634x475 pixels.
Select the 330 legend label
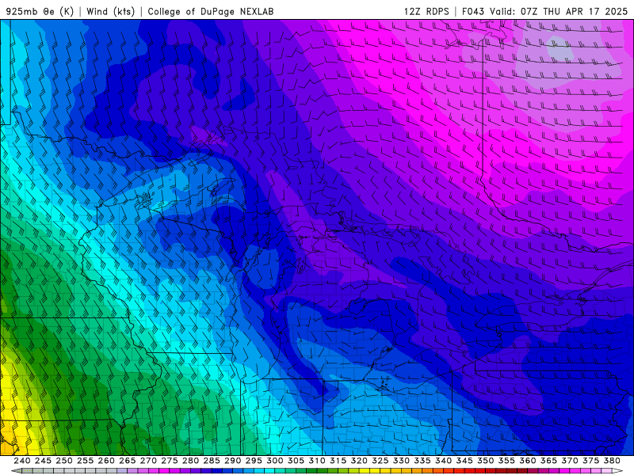(x=401, y=461)
